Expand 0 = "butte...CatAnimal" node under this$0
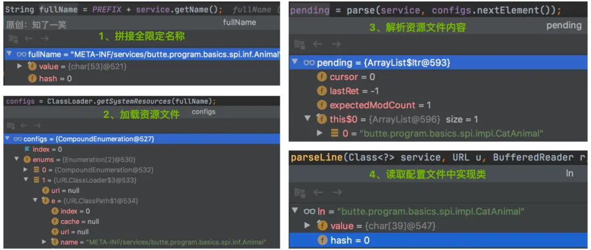 tap(320, 133)
